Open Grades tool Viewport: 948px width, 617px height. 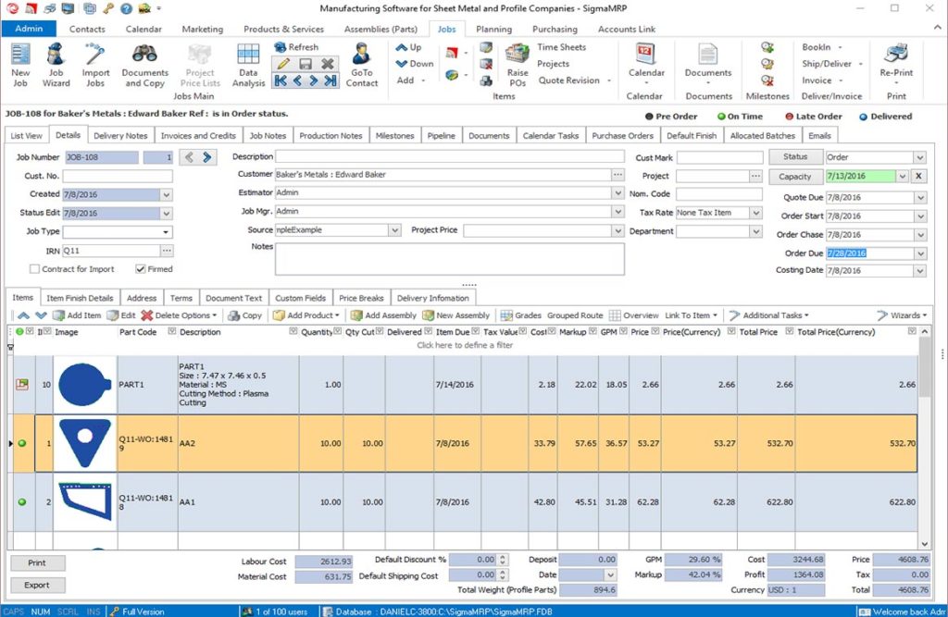[520, 315]
